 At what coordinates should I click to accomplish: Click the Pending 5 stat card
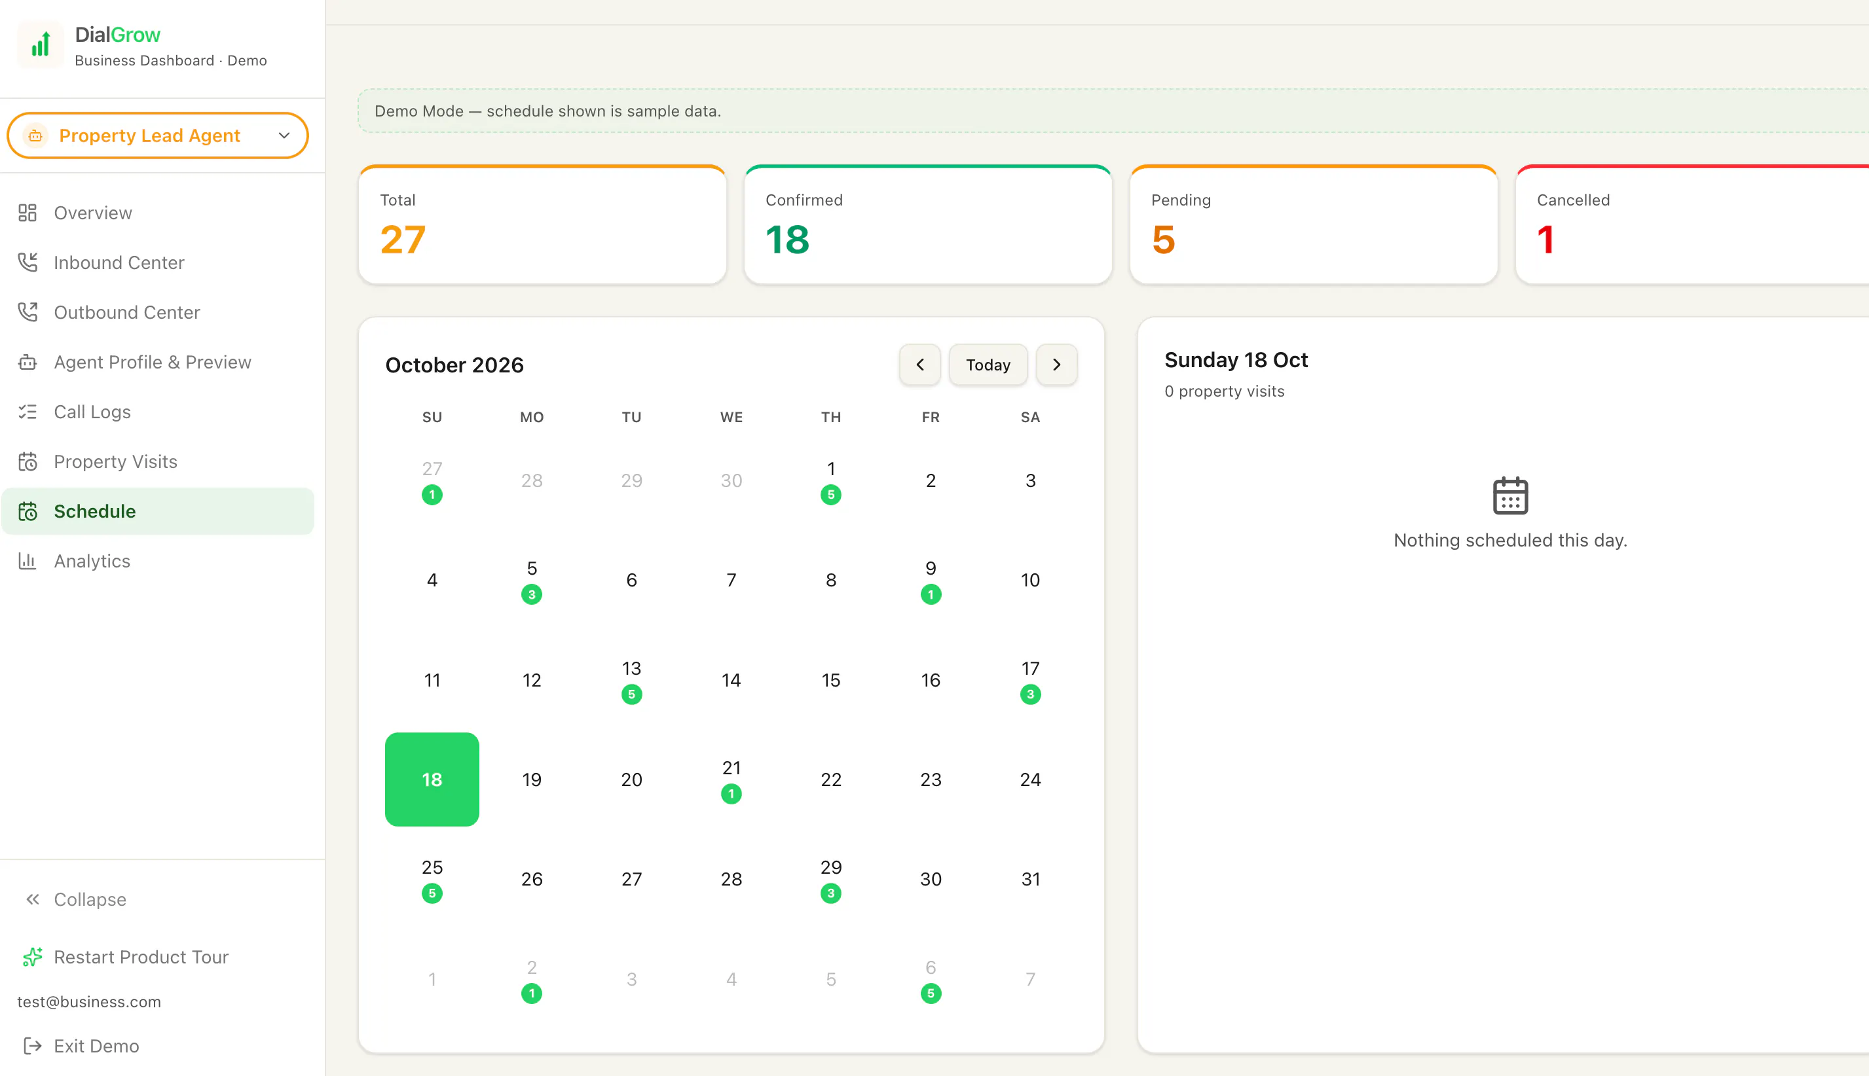1314,224
